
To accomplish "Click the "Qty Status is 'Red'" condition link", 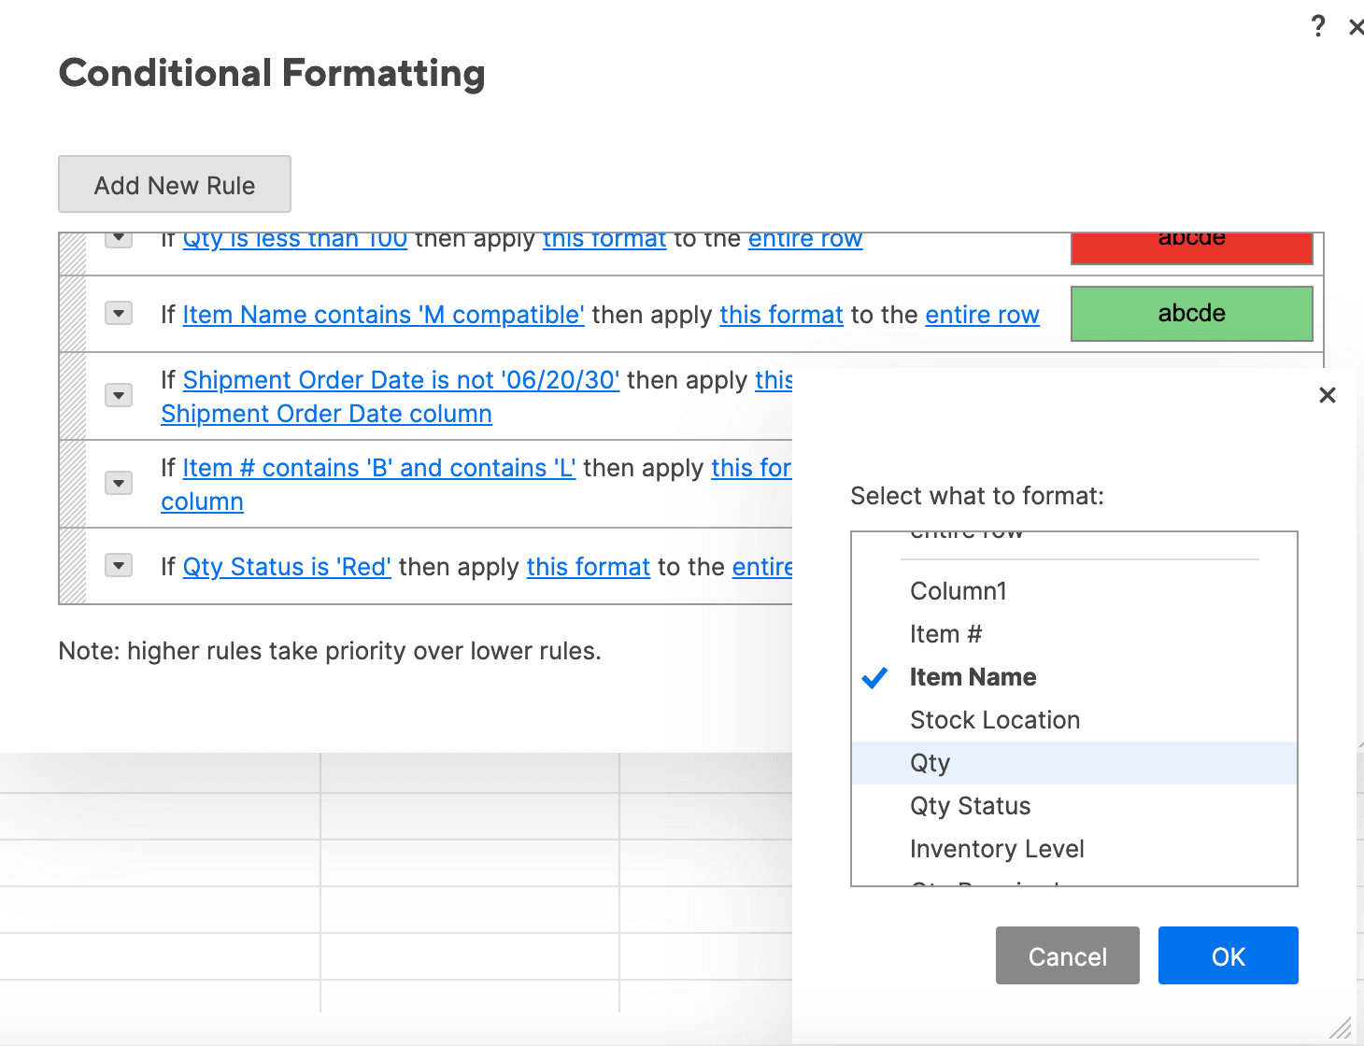I will pyautogui.click(x=287, y=567).
